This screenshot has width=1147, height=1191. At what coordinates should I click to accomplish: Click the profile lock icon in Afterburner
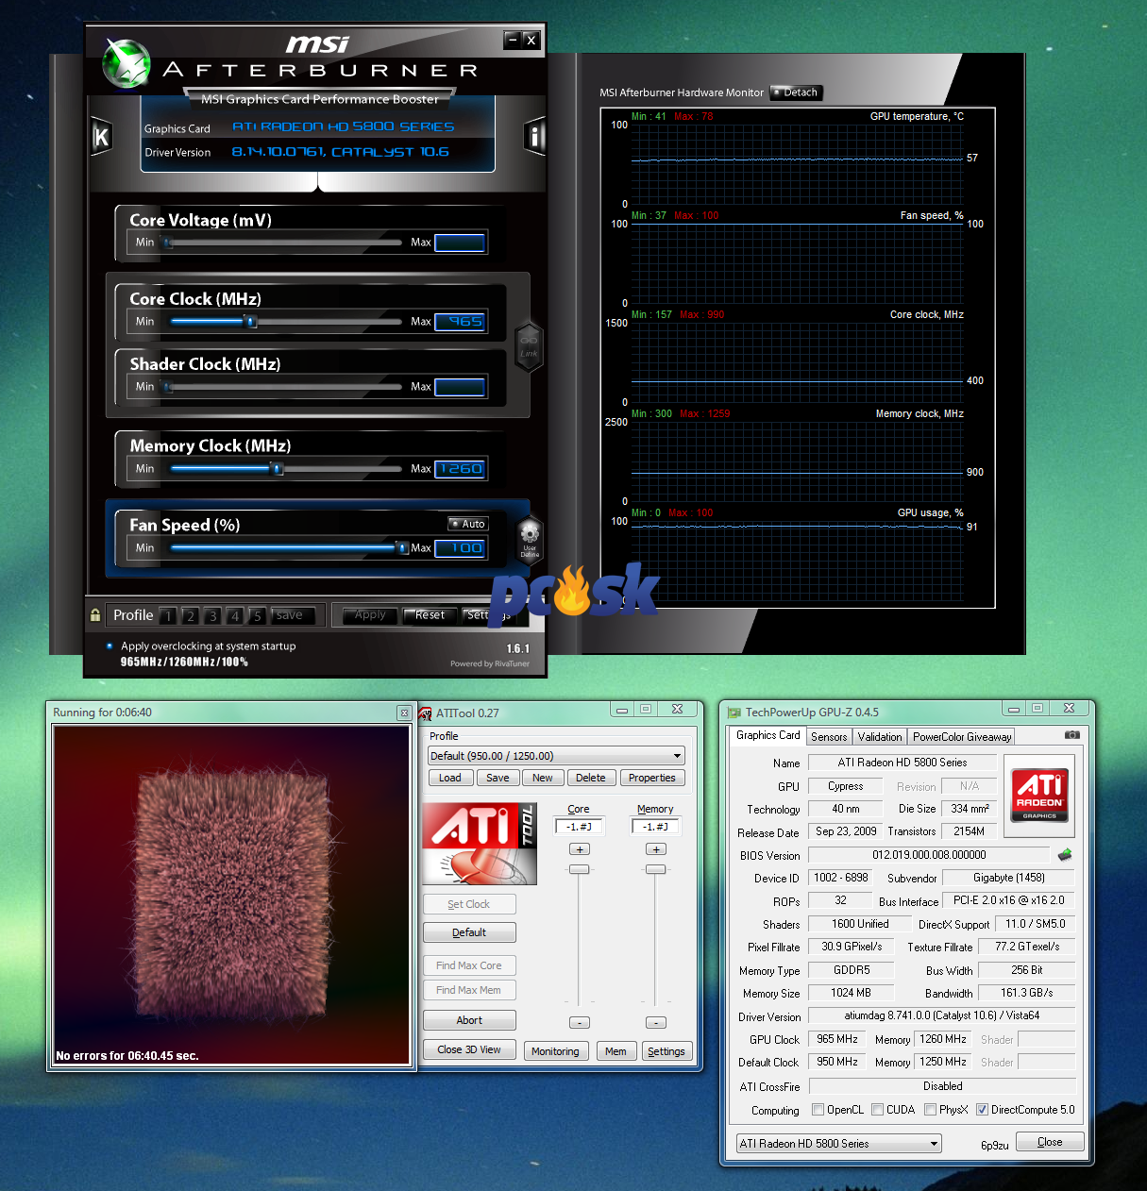(x=95, y=615)
